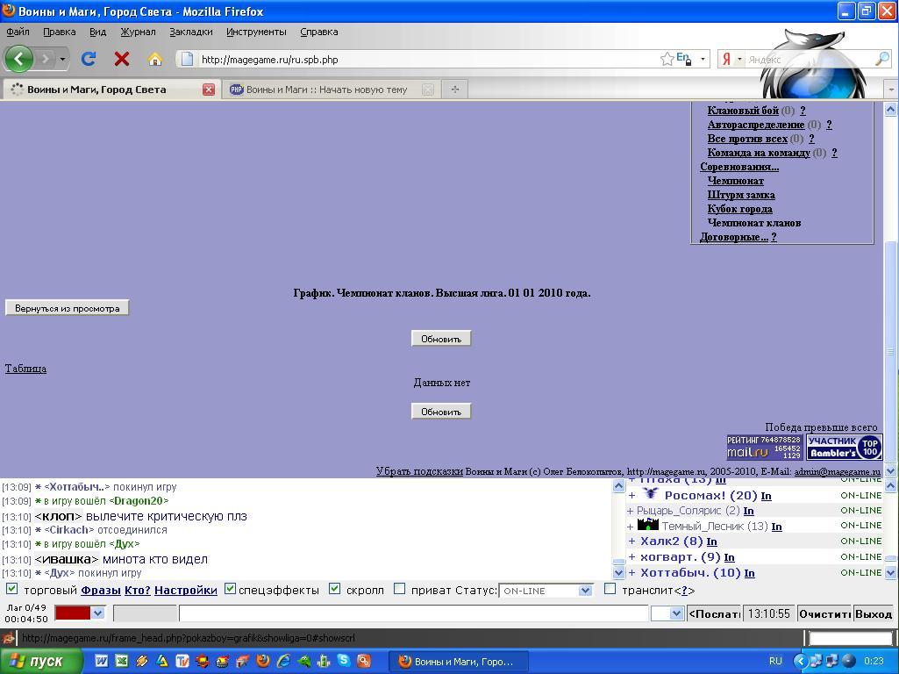Click in the chat message input field
Screen dimensions: 899x674
click(413, 613)
